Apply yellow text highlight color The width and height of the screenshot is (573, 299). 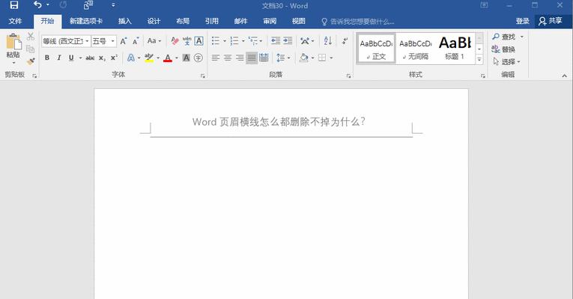[x=149, y=58]
